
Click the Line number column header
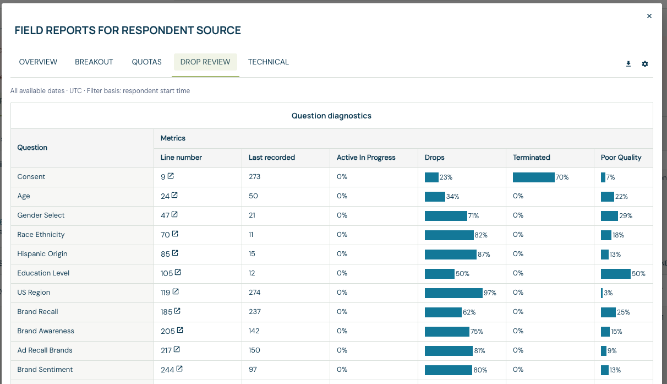coord(182,158)
